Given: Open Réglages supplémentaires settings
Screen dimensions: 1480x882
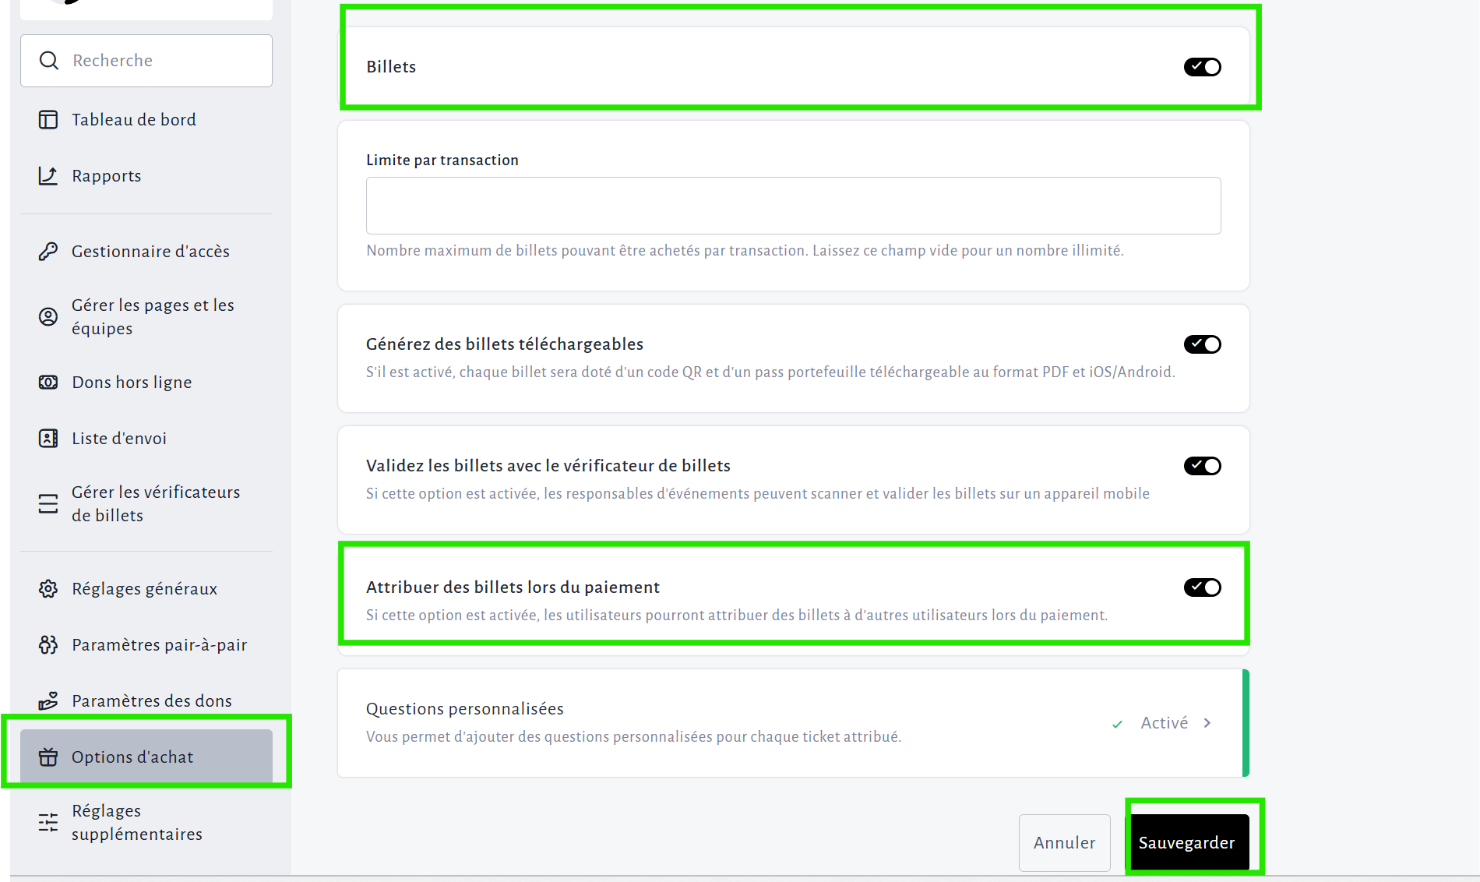Looking at the screenshot, I should click(137, 823).
